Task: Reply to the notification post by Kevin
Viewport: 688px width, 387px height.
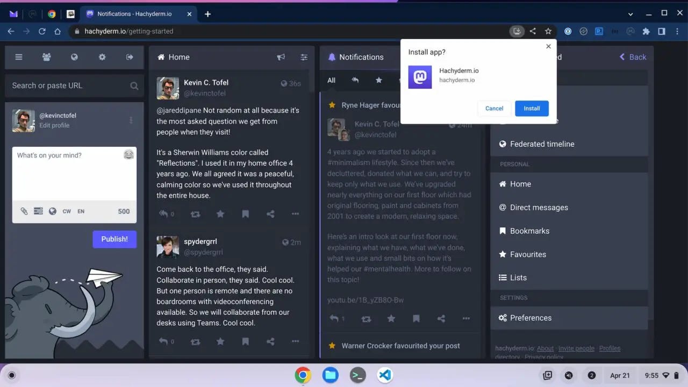Action: (334, 318)
